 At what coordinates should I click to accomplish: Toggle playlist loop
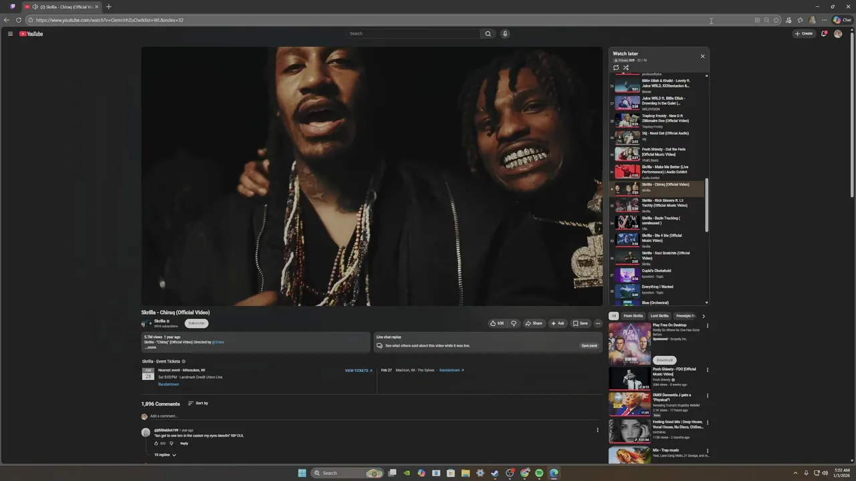click(x=616, y=67)
